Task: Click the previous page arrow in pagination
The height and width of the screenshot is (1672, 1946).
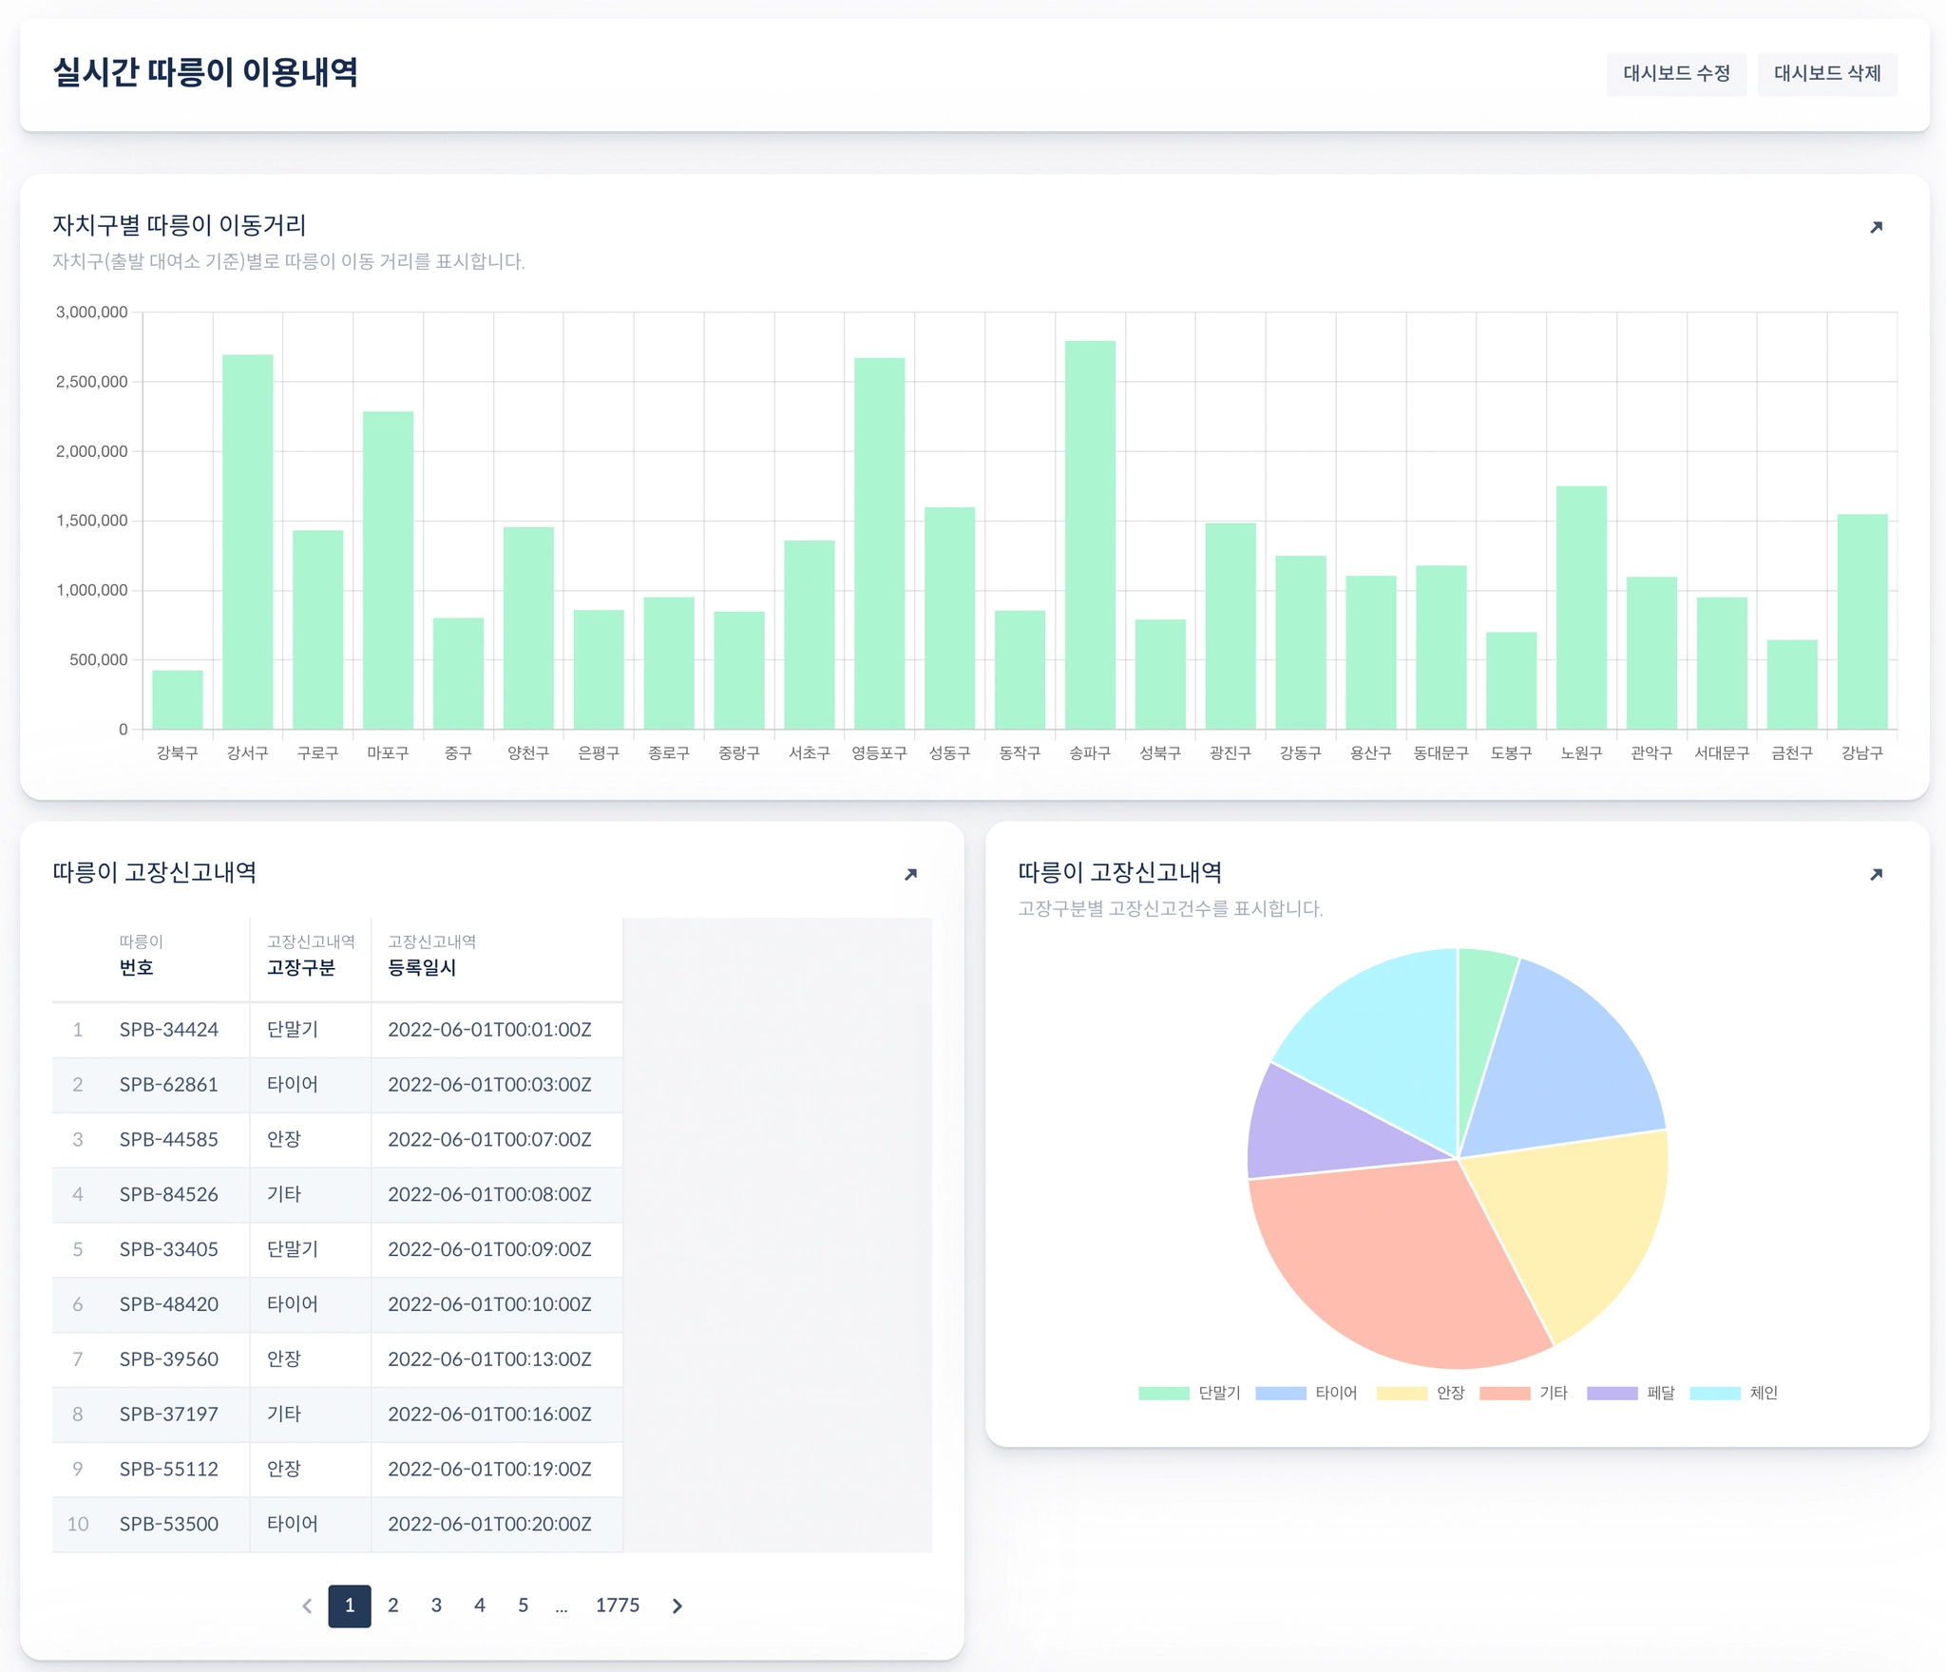Action: 307,1605
